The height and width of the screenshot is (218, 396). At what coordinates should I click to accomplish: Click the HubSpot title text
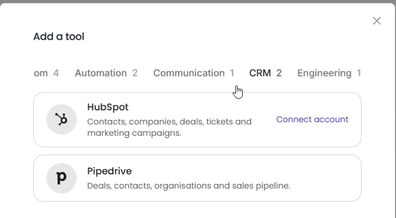pos(108,107)
